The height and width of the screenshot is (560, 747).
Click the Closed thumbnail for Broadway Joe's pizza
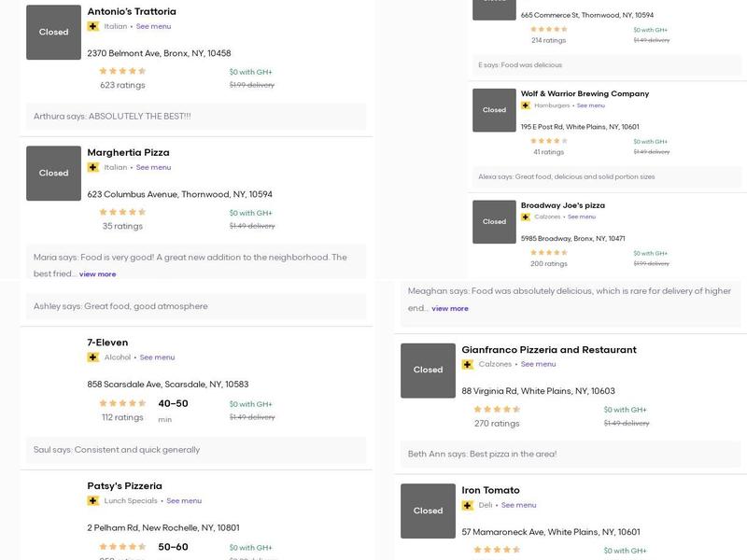(x=494, y=222)
